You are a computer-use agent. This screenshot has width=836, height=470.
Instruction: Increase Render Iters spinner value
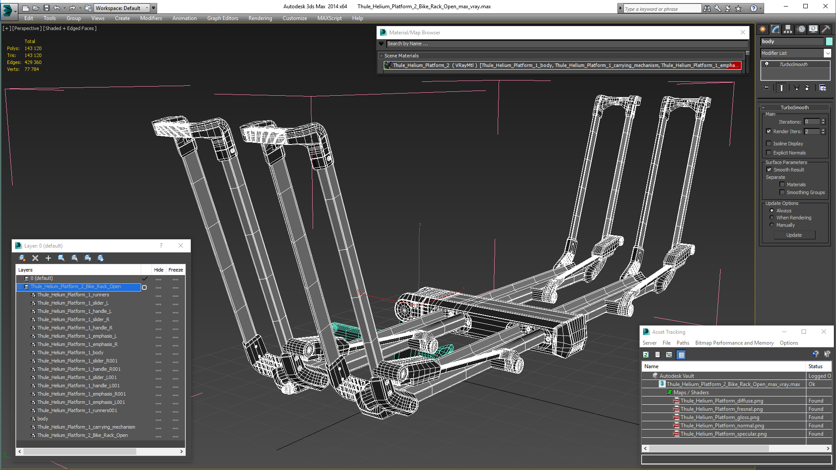click(x=823, y=130)
